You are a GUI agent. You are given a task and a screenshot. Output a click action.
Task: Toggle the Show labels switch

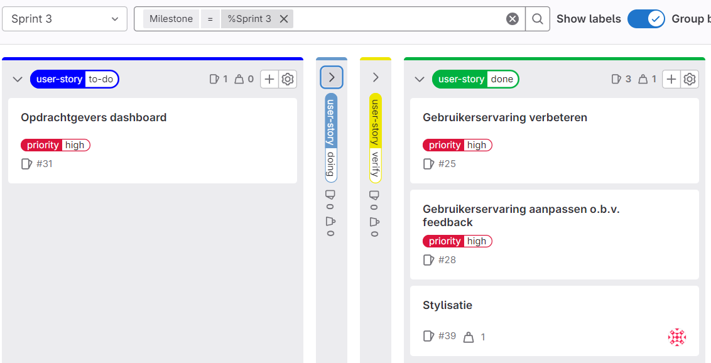[646, 19]
